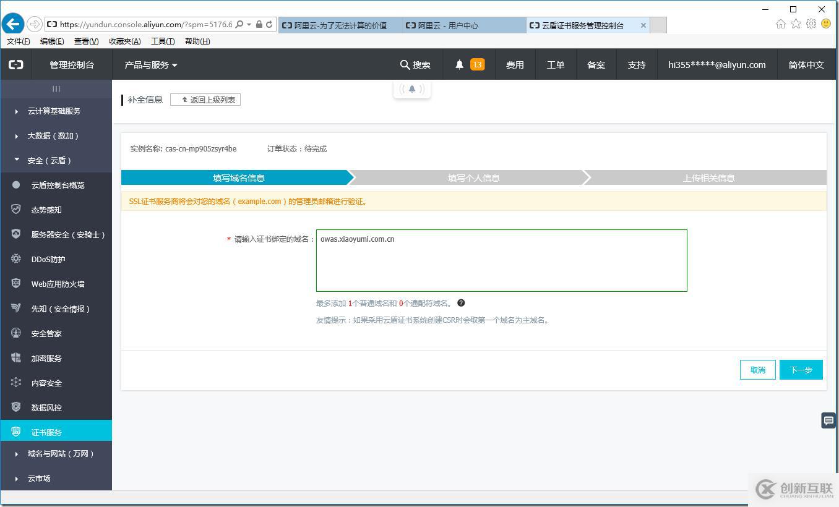Screen dimensions: 839x507
Task: Open the notification bell with 13 badge
Action: [x=469, y=64]
